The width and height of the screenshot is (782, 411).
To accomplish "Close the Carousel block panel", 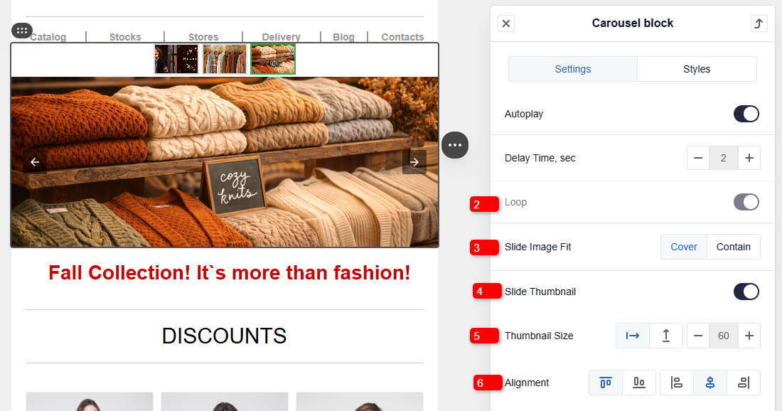I will 505,23.
